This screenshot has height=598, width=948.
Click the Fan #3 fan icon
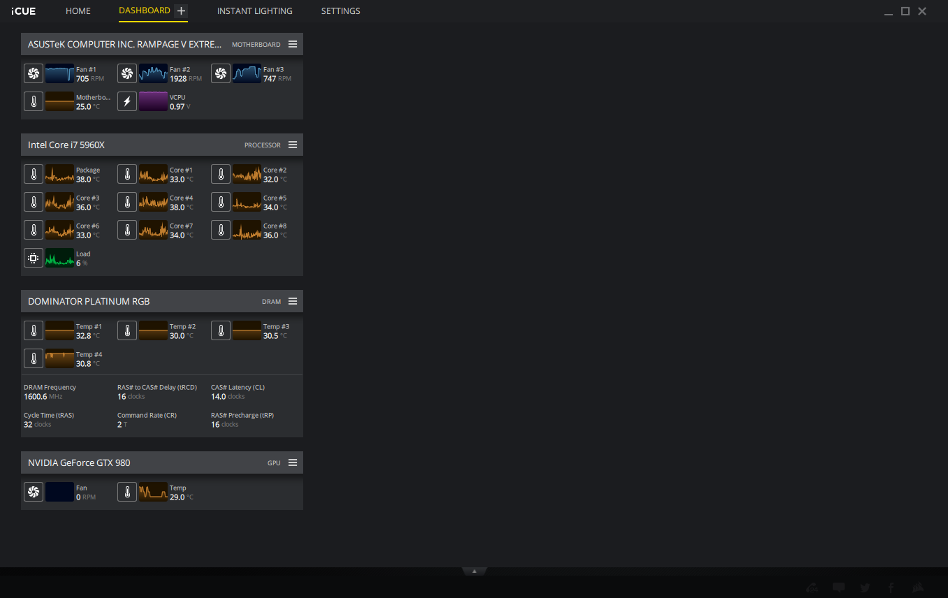(221, 73)
